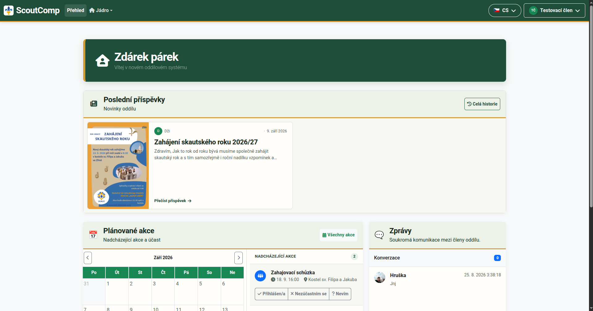Image resolution: width=593 pixels, height=311 pixels.
Task: Click the Kostel sv. Filipa a Jakuba location
Action: [330, 280]
